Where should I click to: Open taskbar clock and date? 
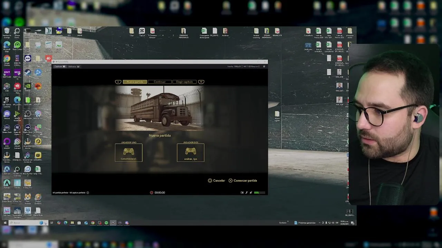(x=344, y=223)
